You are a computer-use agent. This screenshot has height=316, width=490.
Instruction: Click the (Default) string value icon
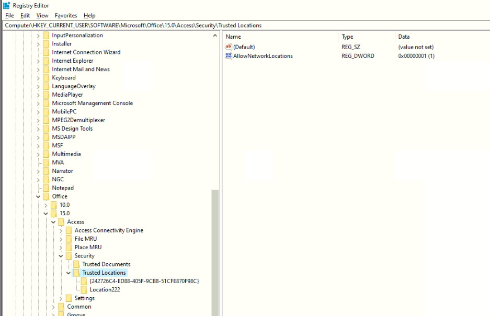click(228, 47)
